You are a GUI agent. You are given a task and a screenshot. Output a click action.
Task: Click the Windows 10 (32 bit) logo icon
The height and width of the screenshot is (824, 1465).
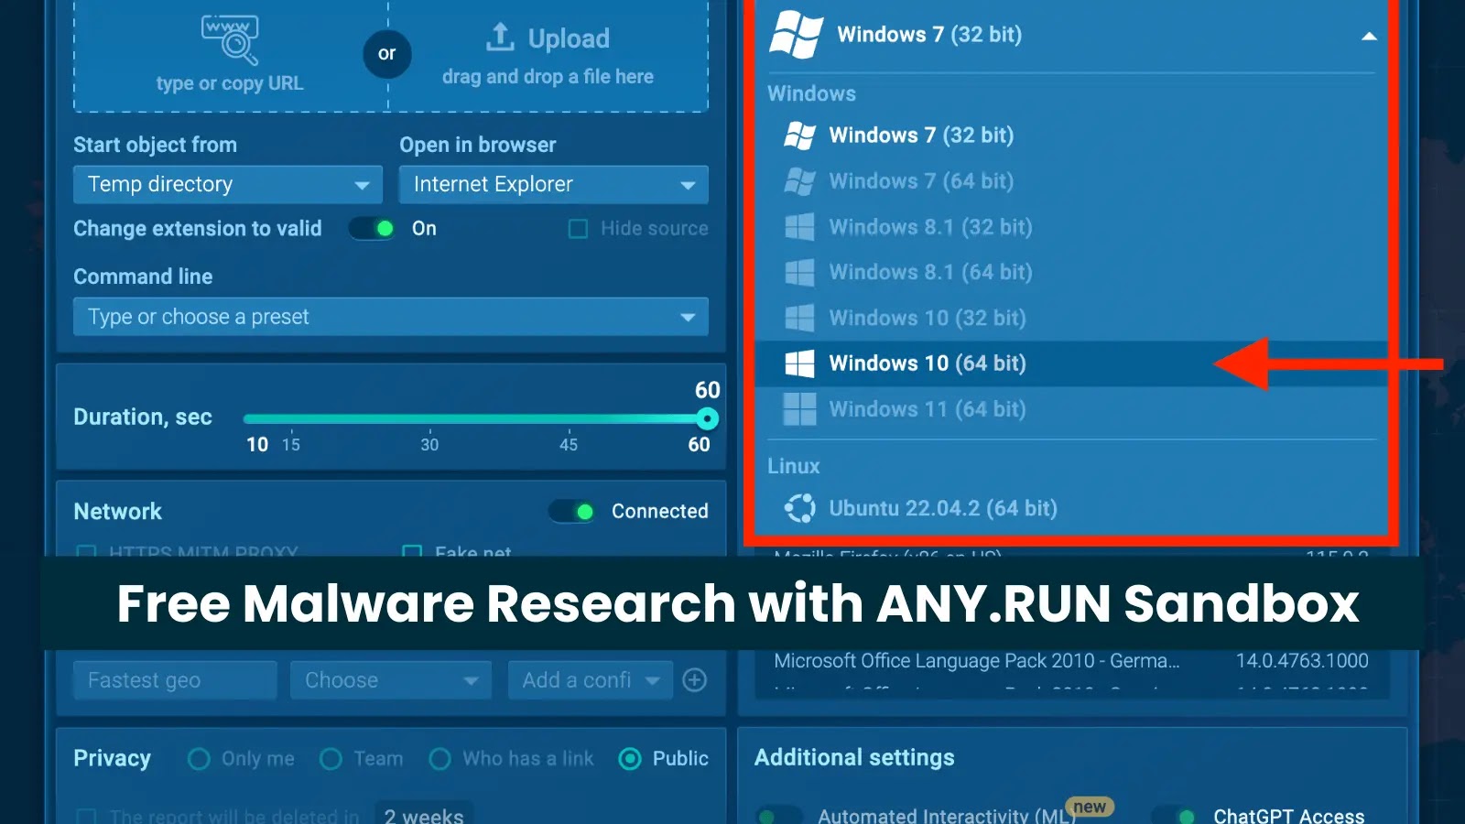click(x=799, y=318)
